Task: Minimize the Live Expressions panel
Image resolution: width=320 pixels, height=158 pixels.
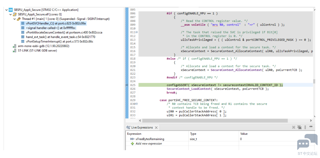Action: click(311, 127)
